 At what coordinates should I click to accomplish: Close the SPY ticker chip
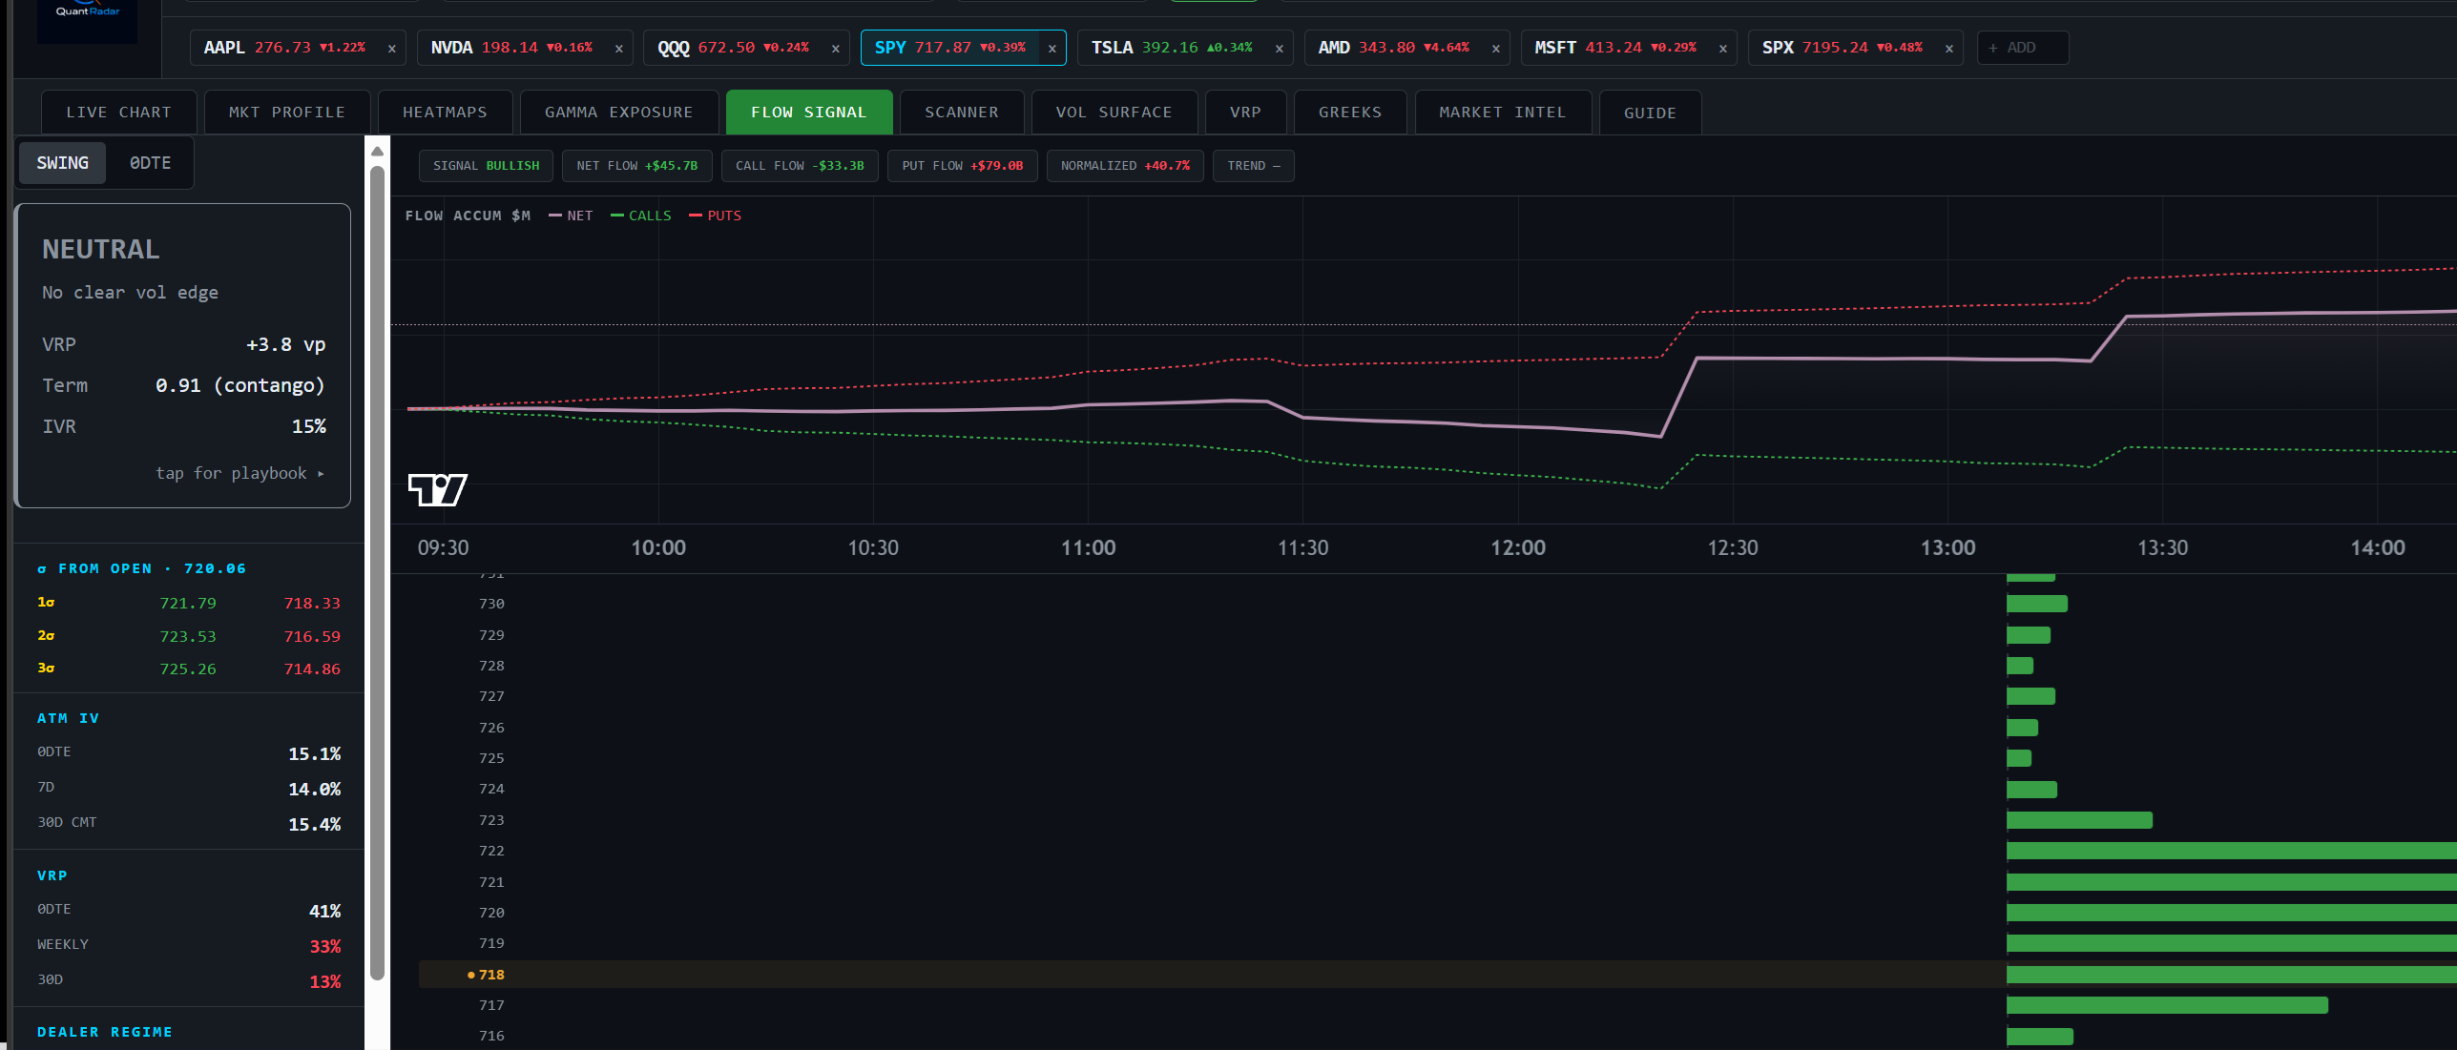[1052, 49]
